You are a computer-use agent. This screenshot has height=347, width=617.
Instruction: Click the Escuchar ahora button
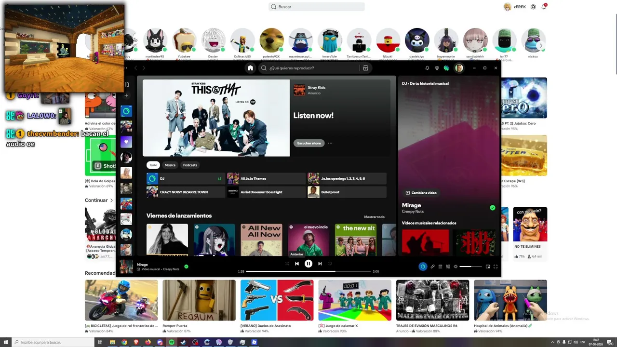(x=309, y=143)
